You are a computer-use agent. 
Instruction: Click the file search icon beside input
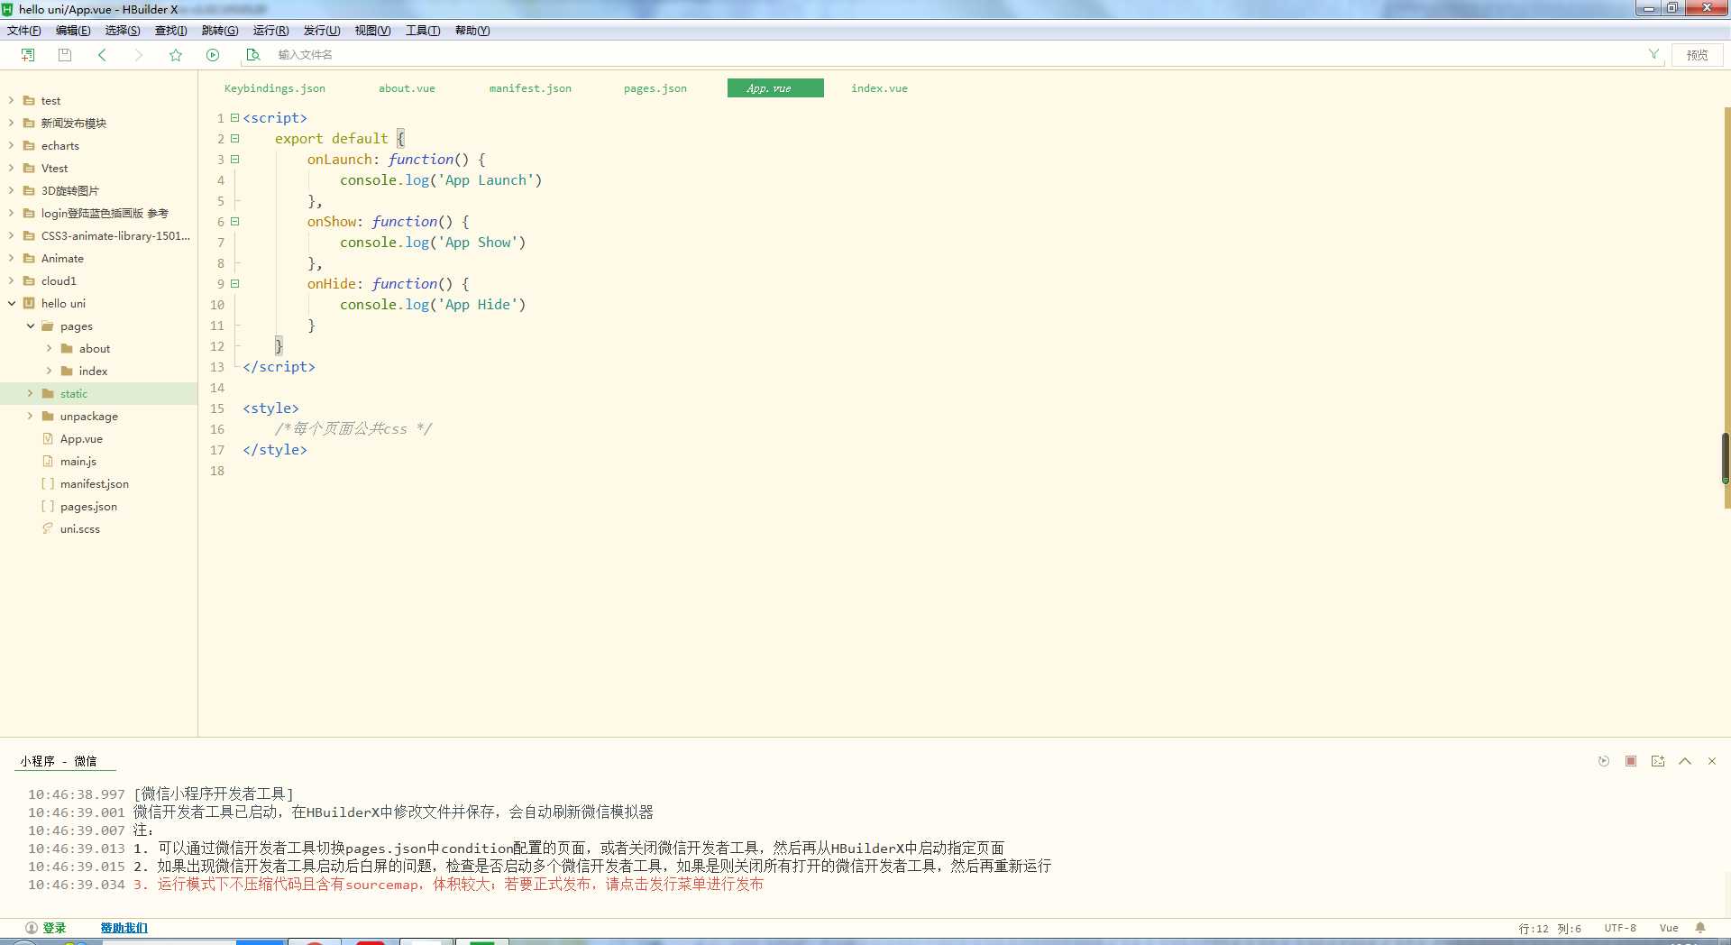tap(253, 55)
